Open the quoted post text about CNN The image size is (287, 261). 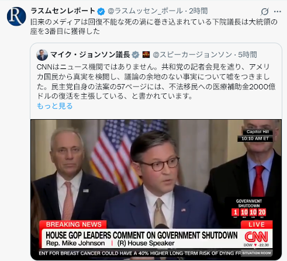(156, 82)
